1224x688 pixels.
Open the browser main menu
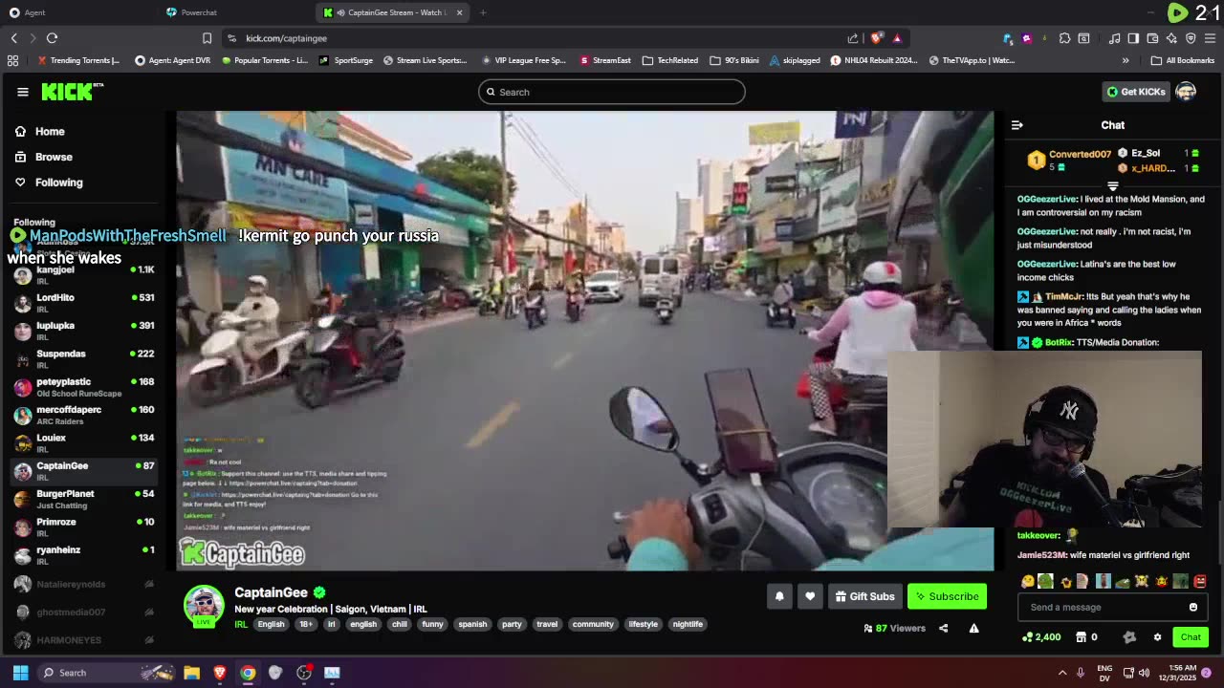coord(1210,38)
